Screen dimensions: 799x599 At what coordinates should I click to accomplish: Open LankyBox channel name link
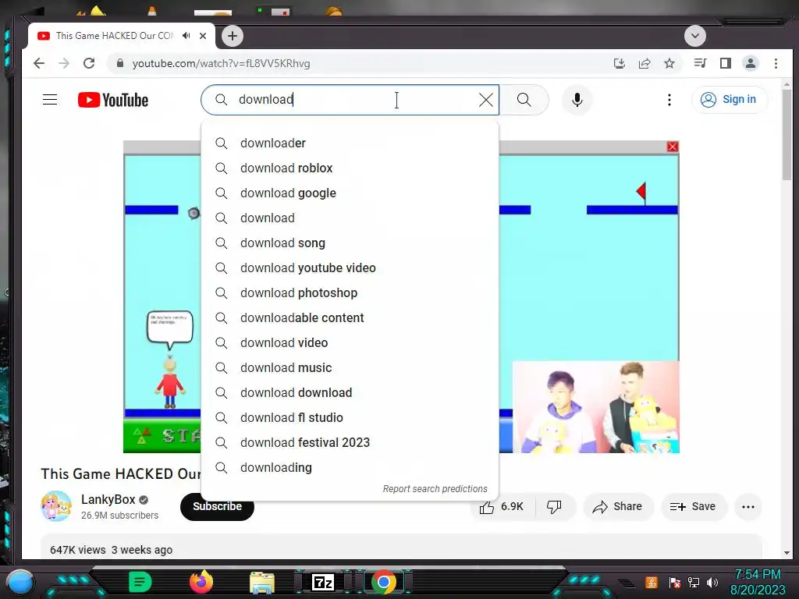click(108, 500)
